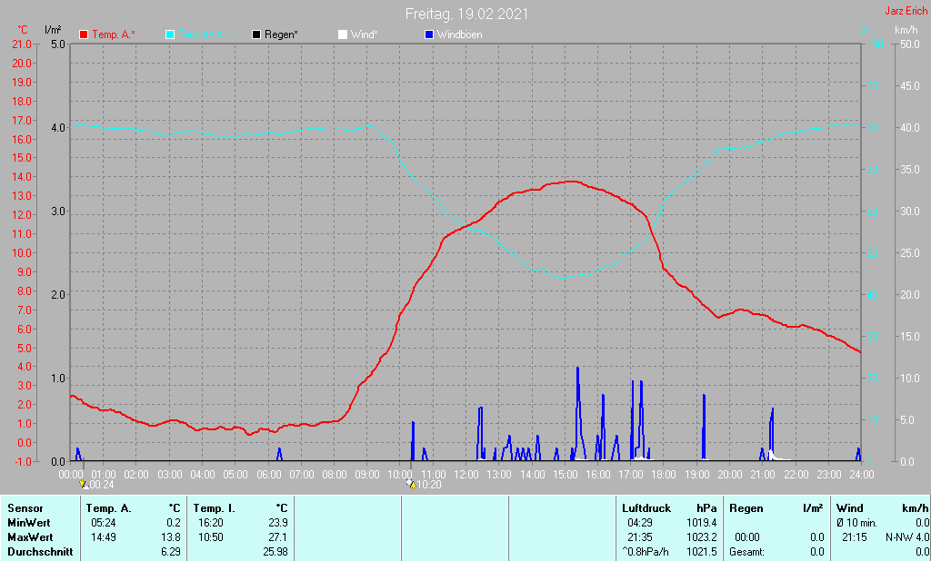Click the '-1.0' bottom temperature axis label

pos(22,461)
